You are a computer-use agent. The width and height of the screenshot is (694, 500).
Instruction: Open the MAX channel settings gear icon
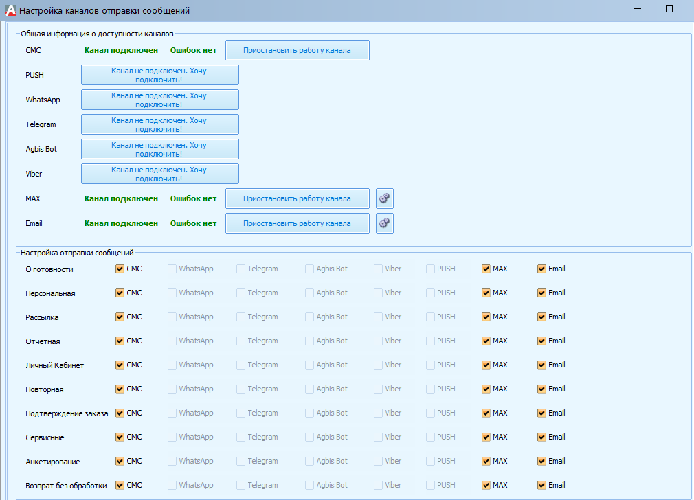pos(385,198)
